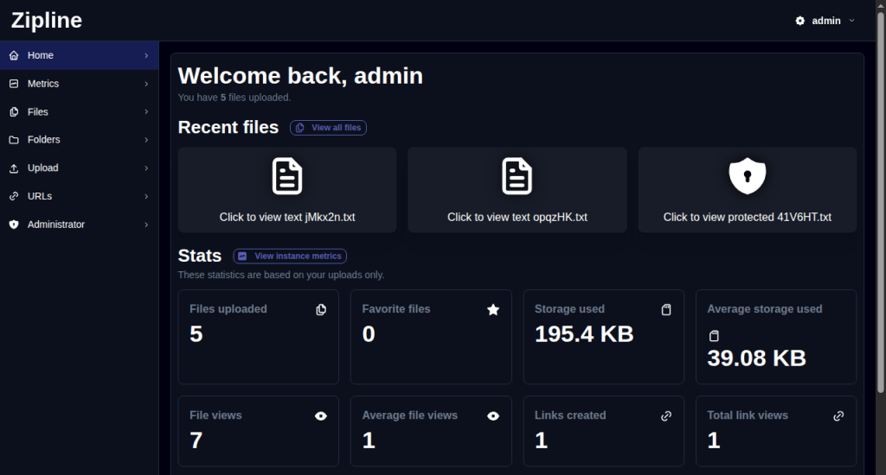Image resolution: width=886 pixels, height=475 pixels.
Task: Click the Files uploaded label
Action: 228,309
